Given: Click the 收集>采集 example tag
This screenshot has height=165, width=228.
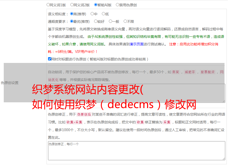Looking at the screenshot, I should click(74, 122).
